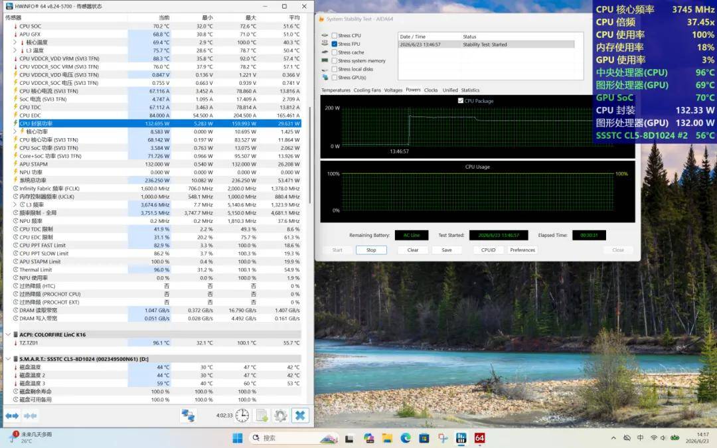This screenshot has height=448, width=717.
Task: Click the chip icon beside Stress cache
Action: pyautogui.click(x=325, y=52)
